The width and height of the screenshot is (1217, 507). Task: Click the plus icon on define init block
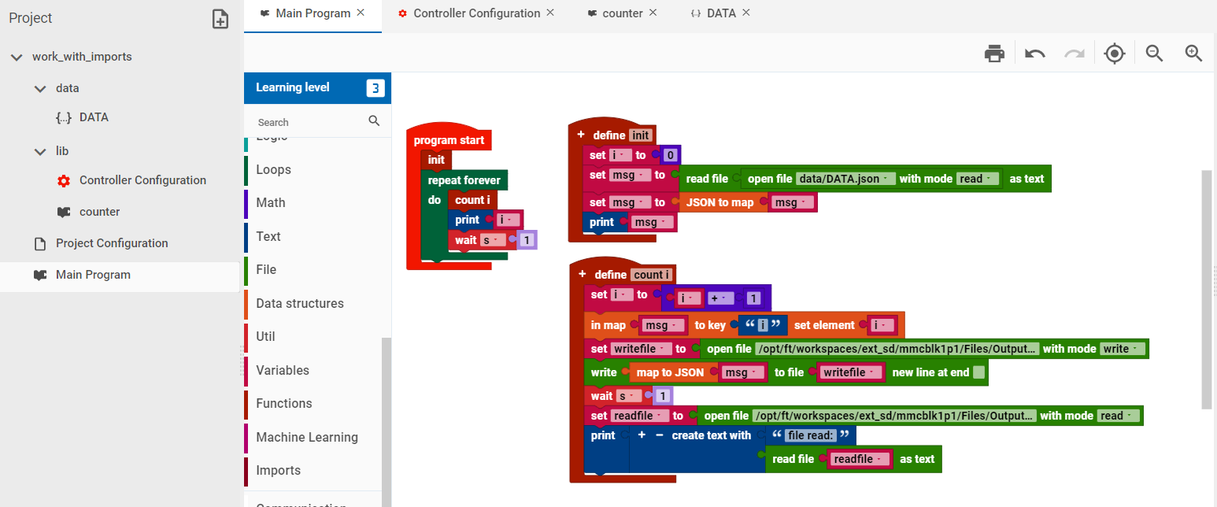tap(581, 135)
